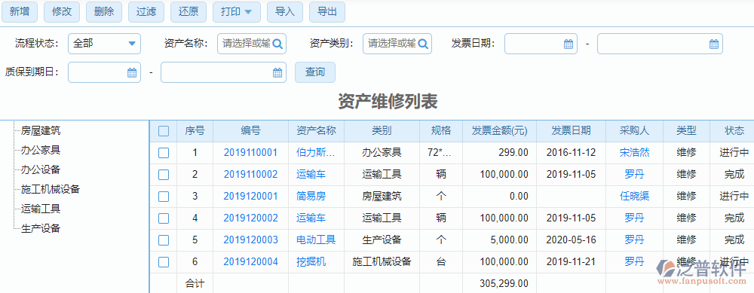This screenshot has height=293, width=754.
Task: Open record link 2019110001
Action: 250,153
